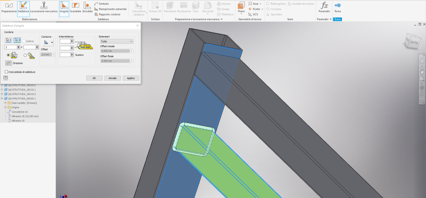The height and width of the screenshot is (198, 426).
Task: Open the arrow of first leg size field
Action: click(x=19, y=47)
